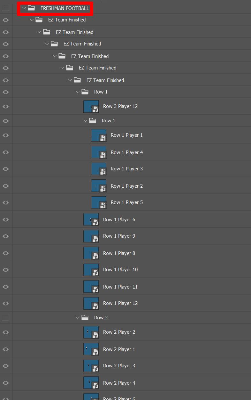Select the Row 1 Player 6 layer thumbnail
Screen dimensions: 251x400
(x=91, y=220)
